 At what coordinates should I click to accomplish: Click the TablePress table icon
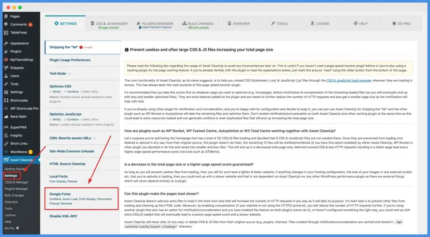[6, 33]
